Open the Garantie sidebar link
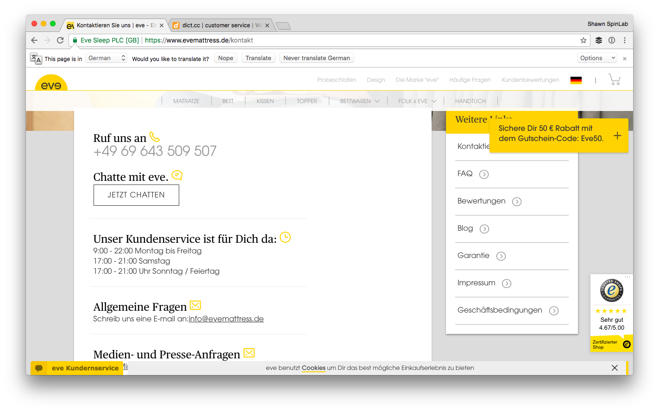This screenshot has height=412, width=659. tap(473, 256)
